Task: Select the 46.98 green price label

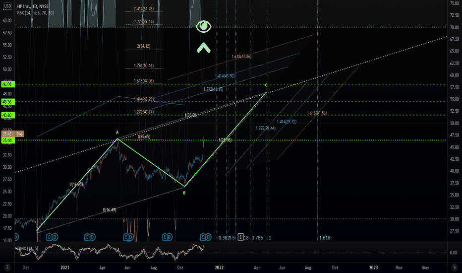Action: tap(7, 84)
